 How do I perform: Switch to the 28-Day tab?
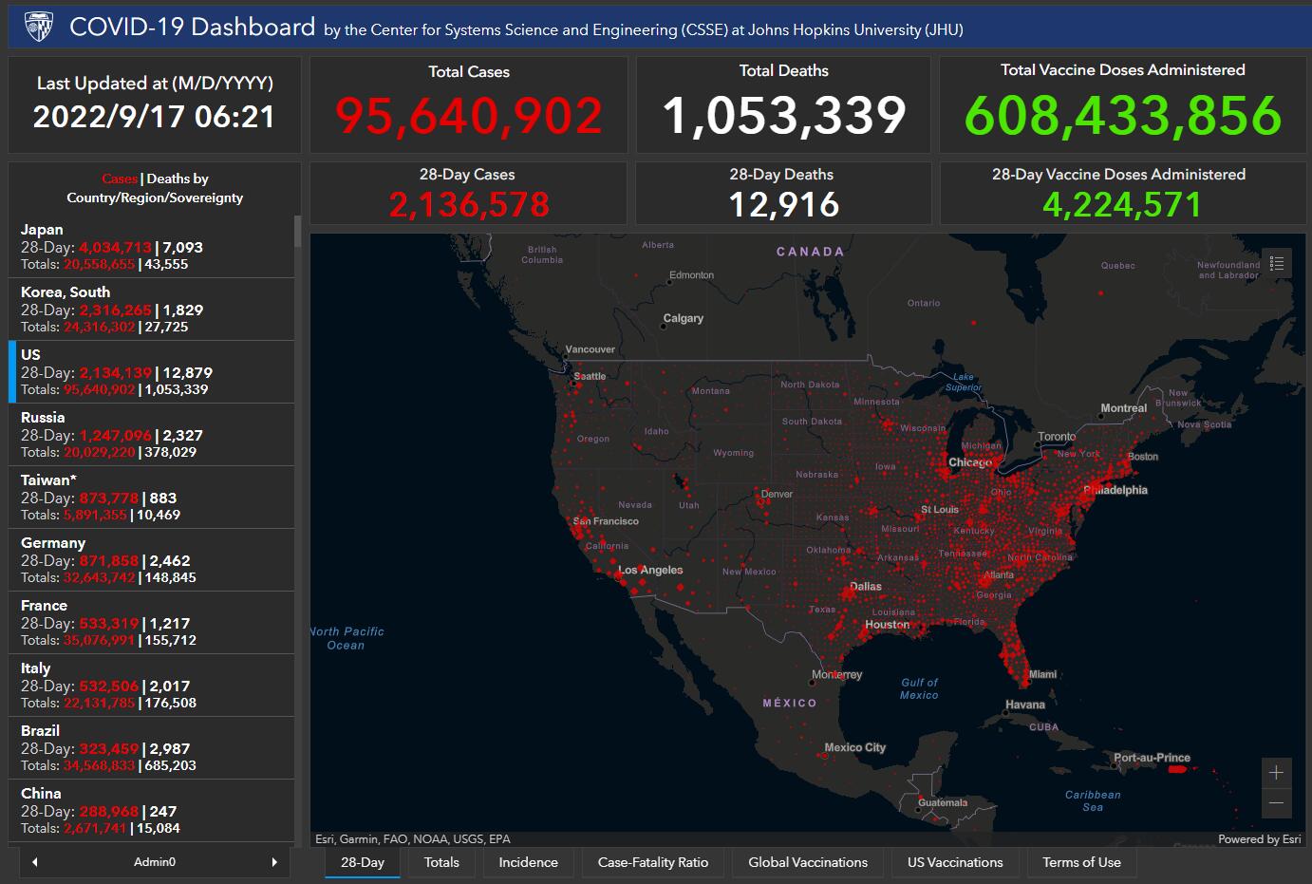point(363,862)
